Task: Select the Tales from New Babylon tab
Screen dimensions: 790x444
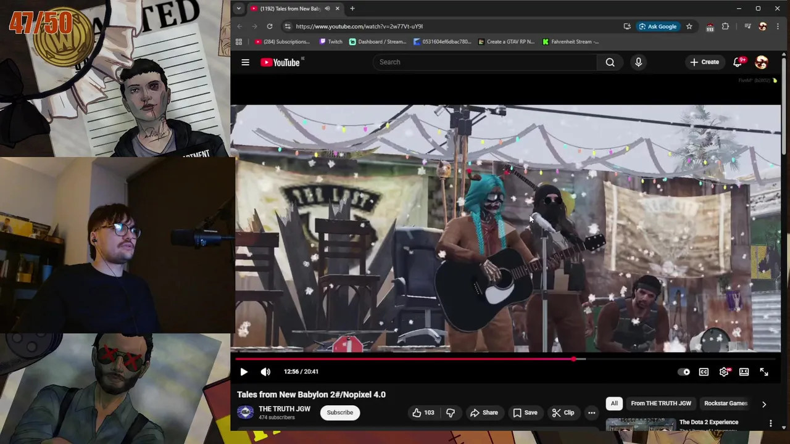Action: [x=295, y=9]
